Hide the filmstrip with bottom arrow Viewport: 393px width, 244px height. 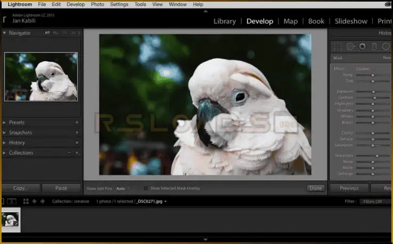tap(206, 240)
